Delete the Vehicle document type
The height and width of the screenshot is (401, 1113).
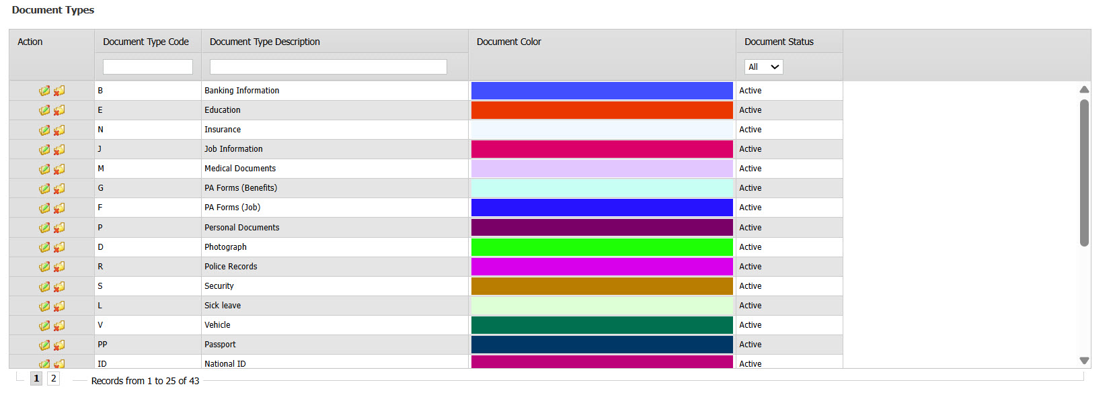click(60, 325)
